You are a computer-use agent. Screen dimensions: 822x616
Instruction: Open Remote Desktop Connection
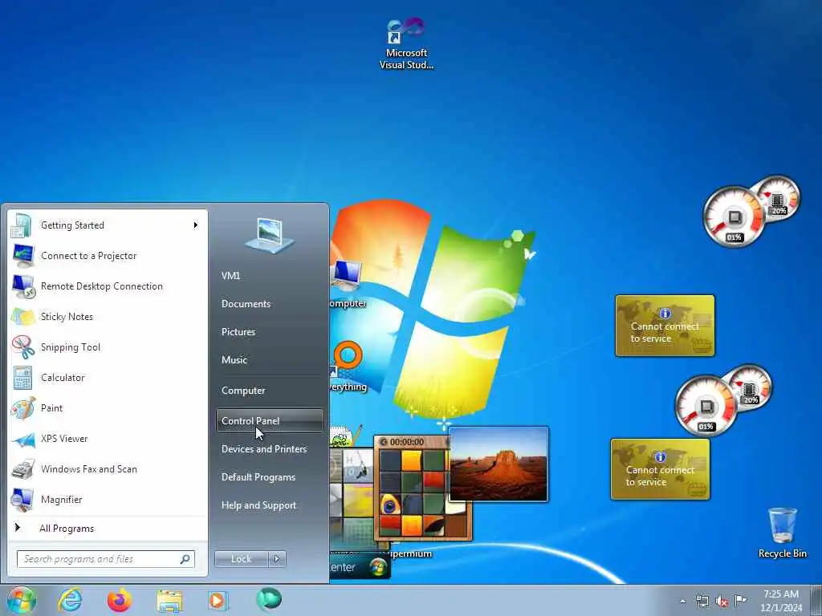[x=108, y=286]
